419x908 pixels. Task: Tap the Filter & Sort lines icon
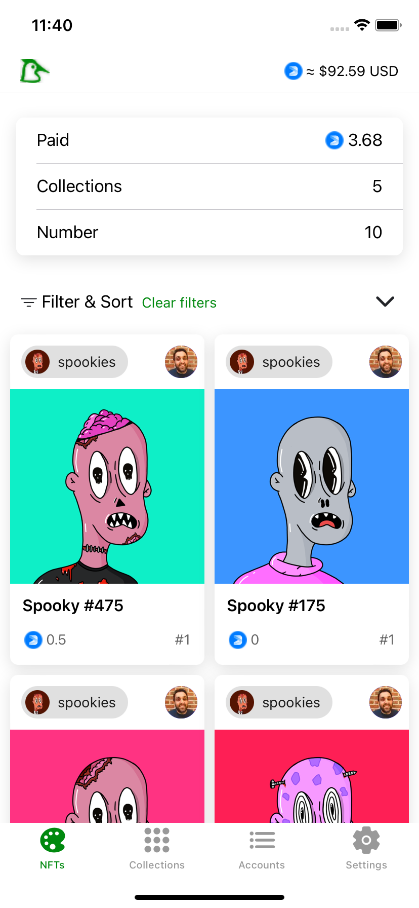click(x=28, y=302)
